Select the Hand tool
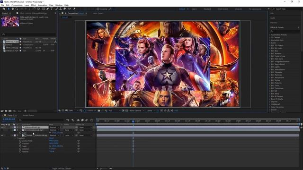Viewport: 303px width, 170px height. (13, 9)
